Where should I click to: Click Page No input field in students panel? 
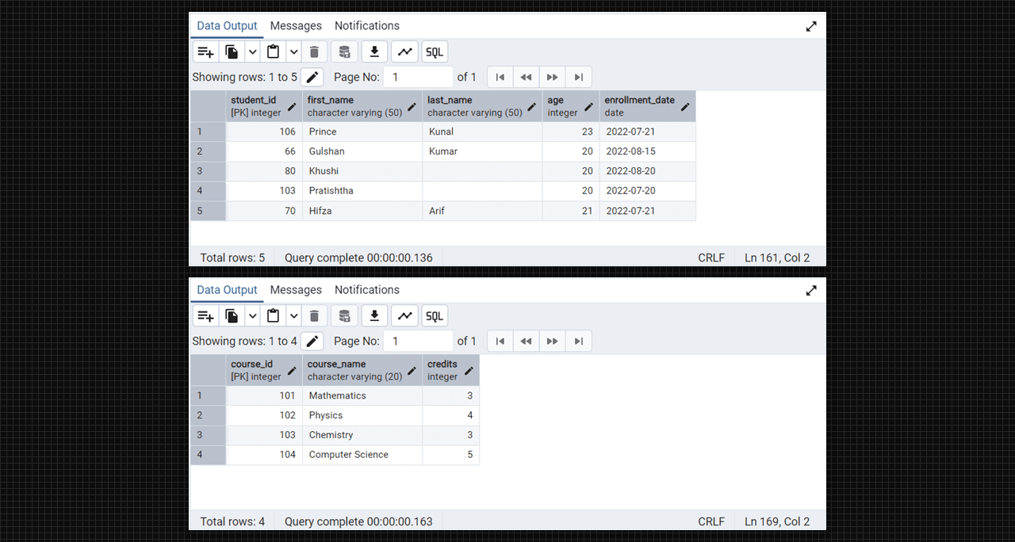pos(418,77)
